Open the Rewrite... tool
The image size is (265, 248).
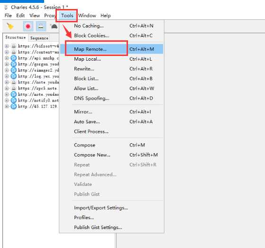point(111,69)
